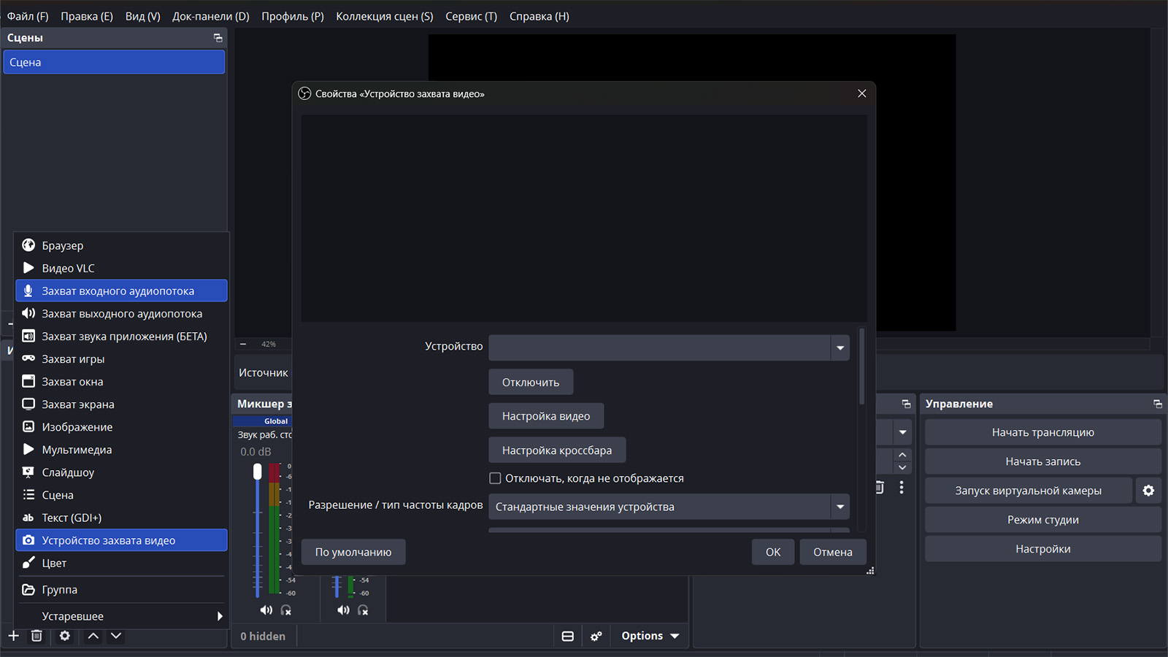Click the advanced audio gears icon
The width and height of the screenshot is (1168, 657).
tap(596, 636)
